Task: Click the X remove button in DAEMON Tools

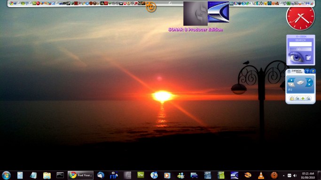Action: 309,84
